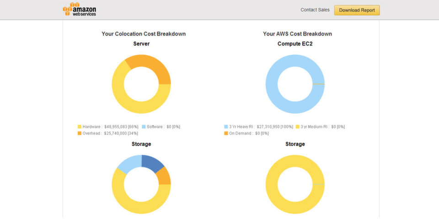The width and height of the screenshot is (439, 219).
Task: Click the Overhead legend orange swatch
Action: pyautogui.click(x=80, y=134)
